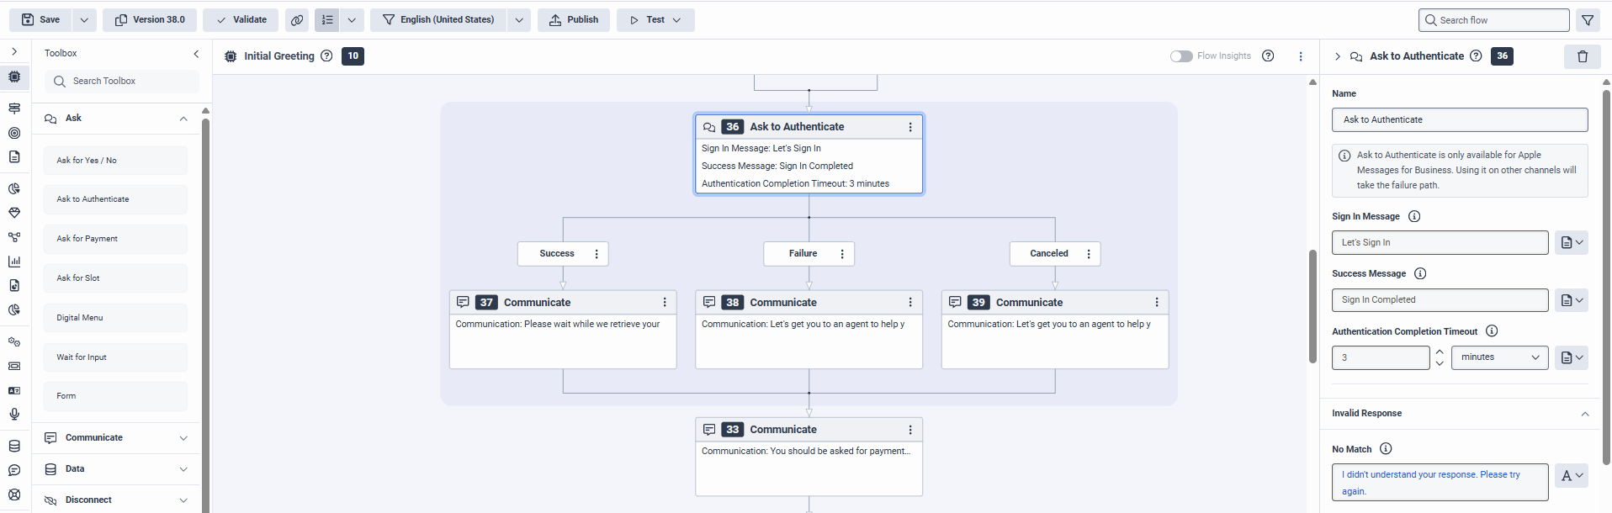Viewport: 1612px width, 513px height.
Task: Click microphone icon in left sidebar
Action: pos(14,414)
